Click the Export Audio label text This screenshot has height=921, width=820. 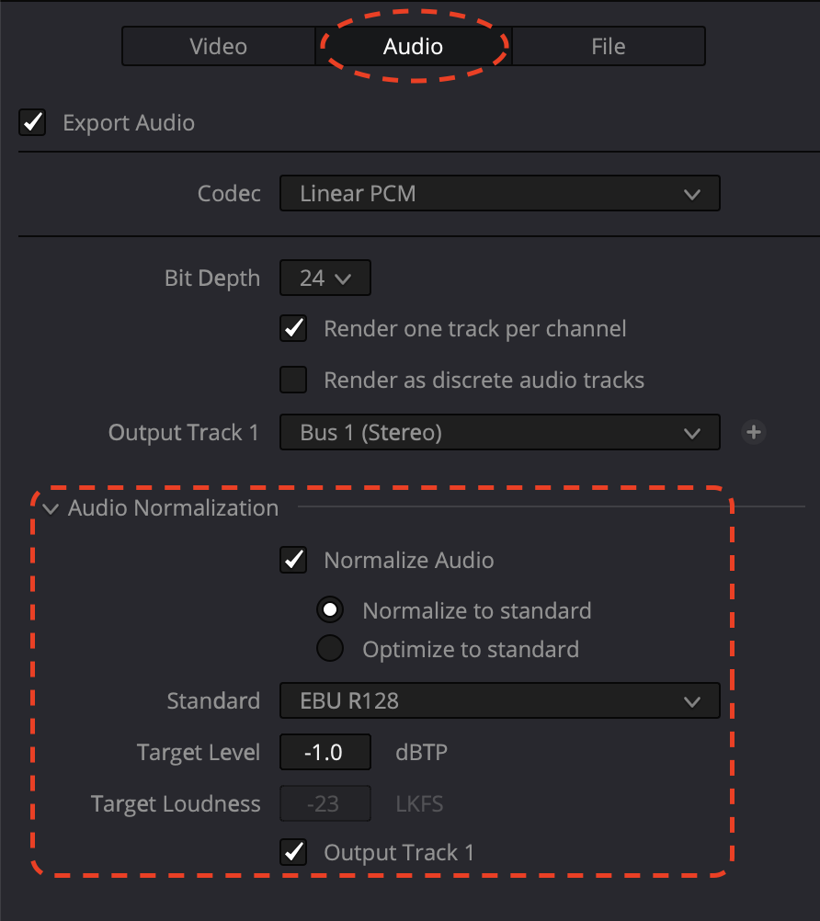coord(129,122)
